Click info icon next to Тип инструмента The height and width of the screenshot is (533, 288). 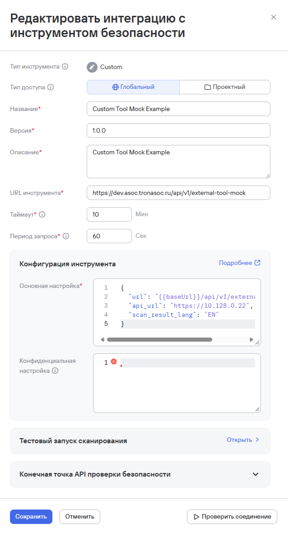click(x=65, y=67)
